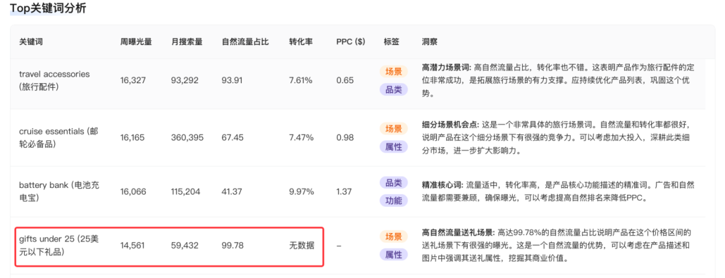Click the 关键词 column header

(x=30, y=42)
